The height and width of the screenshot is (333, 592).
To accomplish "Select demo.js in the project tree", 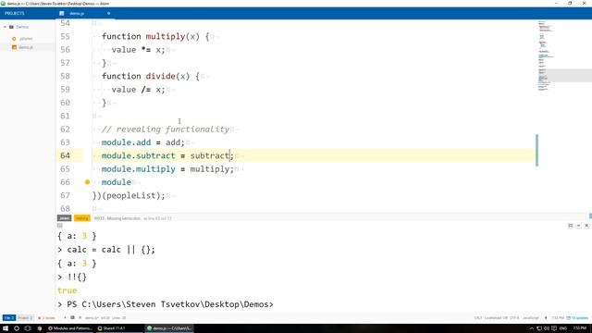I will 26,47.
